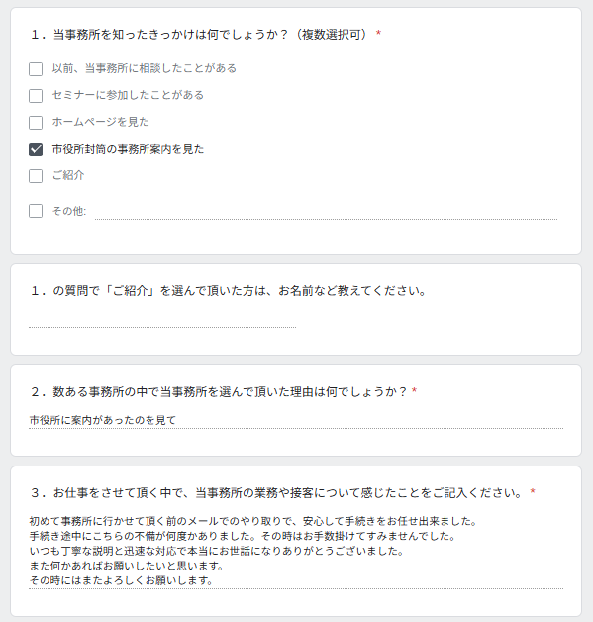
Task: Click into the question 3 feedback text area
Action: [x=296, y=551]
